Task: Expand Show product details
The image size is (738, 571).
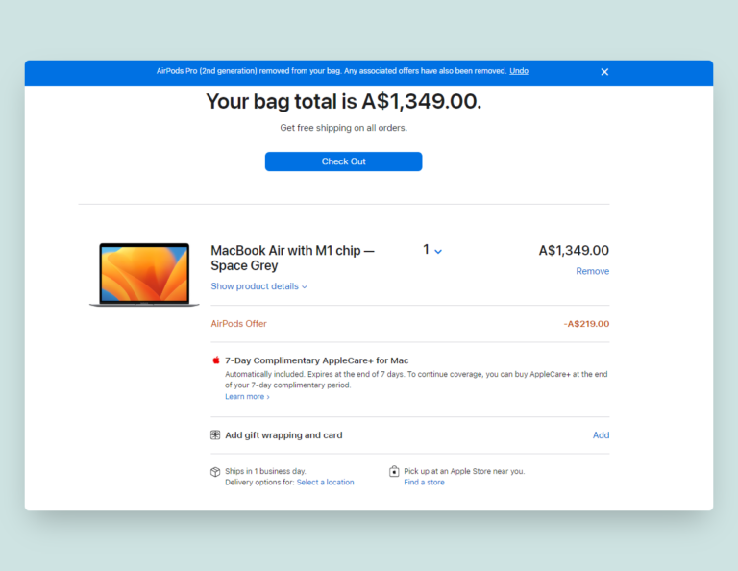Action: tap(258, 286)
